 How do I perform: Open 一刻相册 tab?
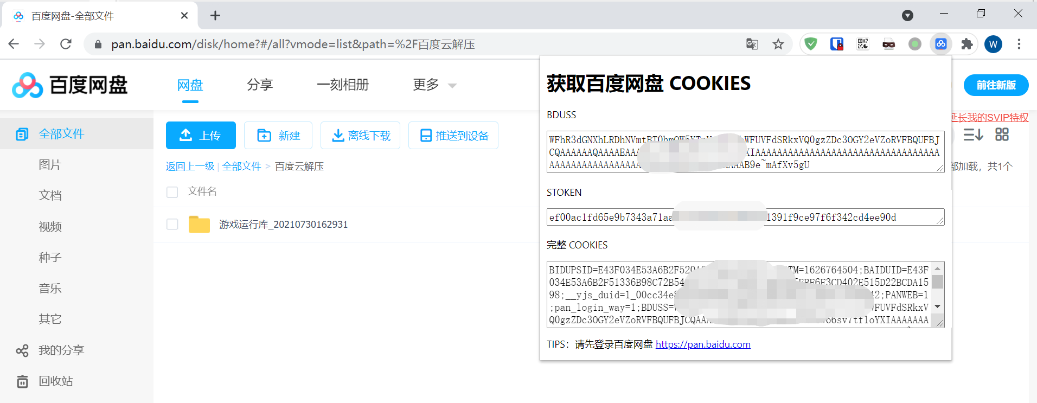coord(343,85)
